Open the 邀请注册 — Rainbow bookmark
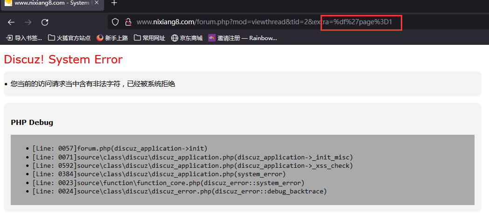489x213 pixels. (x=243, y=38)
